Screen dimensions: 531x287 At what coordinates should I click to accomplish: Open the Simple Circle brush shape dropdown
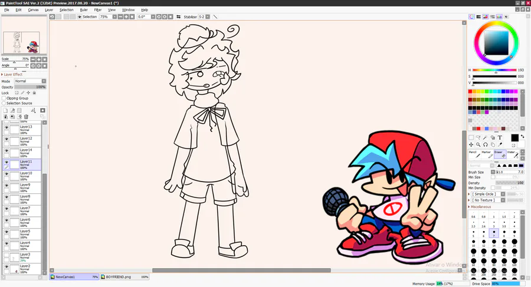click(503, 194)
